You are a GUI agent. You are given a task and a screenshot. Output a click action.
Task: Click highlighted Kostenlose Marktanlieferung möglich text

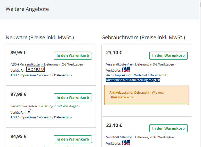(x=133, y=80)
